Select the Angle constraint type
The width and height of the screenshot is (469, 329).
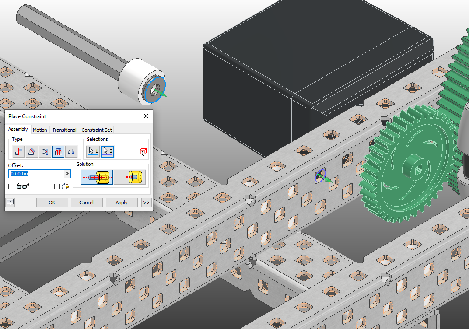pyautogui.click(x=31, y=151)
